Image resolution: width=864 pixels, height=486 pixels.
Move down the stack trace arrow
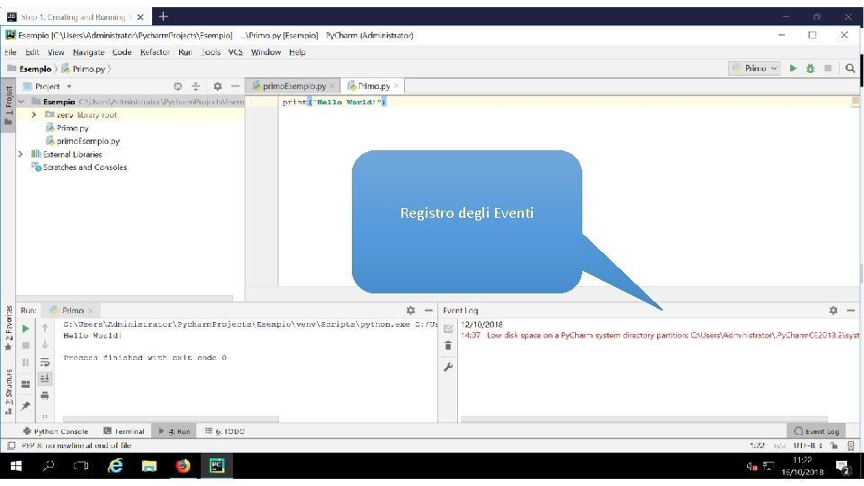pos(45,345)
